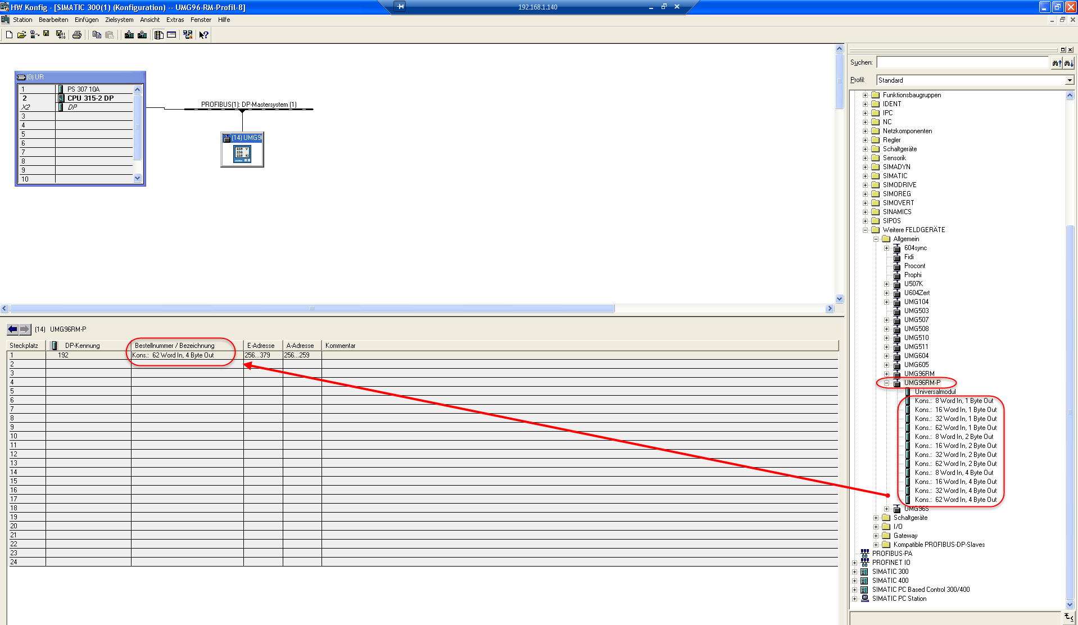
Task: Click the rack list scroll down arrow
Action: [x=137, y=178]
